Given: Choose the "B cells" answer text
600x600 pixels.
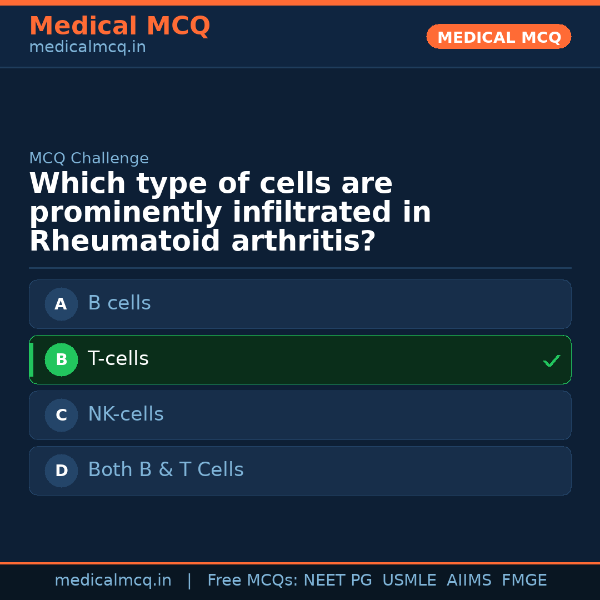Looking at the screenshot, I should coord(119,303).
